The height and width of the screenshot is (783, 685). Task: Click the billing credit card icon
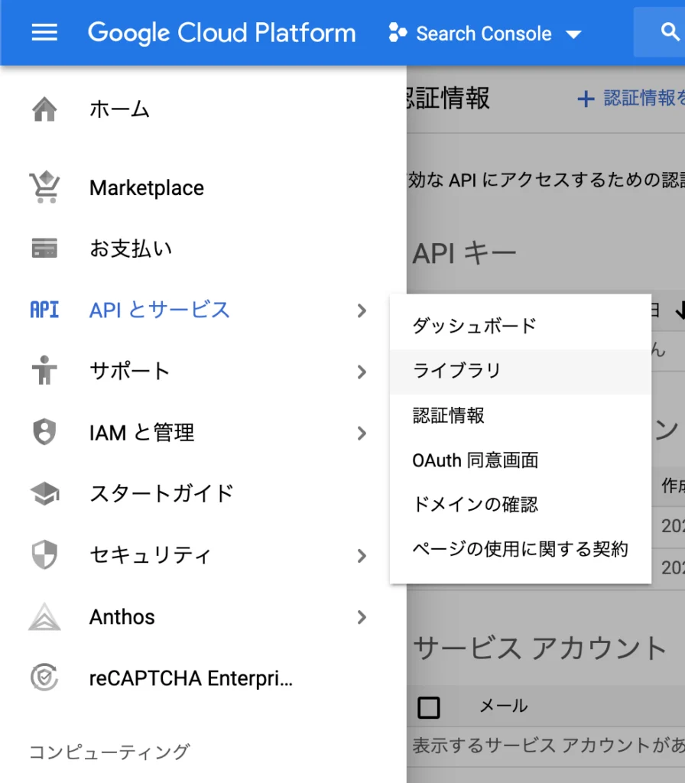[44, 249]
